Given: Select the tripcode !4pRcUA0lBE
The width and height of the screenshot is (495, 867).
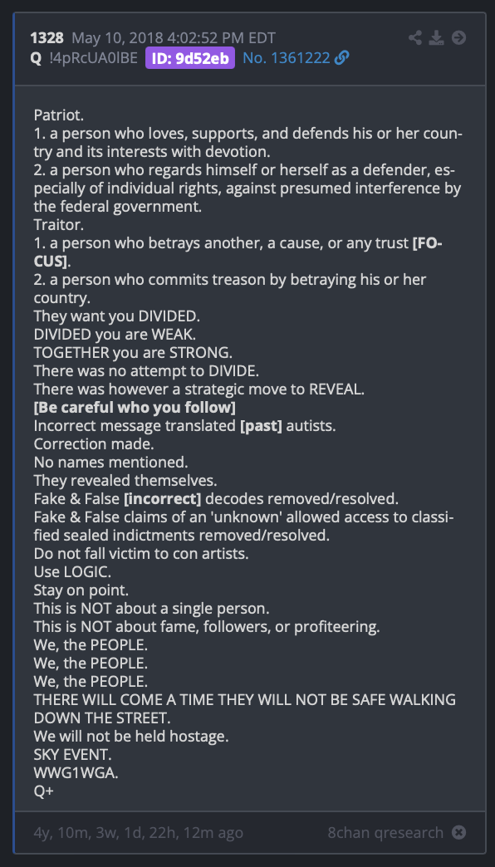Looking at the screenshot, I should (93, 58).
